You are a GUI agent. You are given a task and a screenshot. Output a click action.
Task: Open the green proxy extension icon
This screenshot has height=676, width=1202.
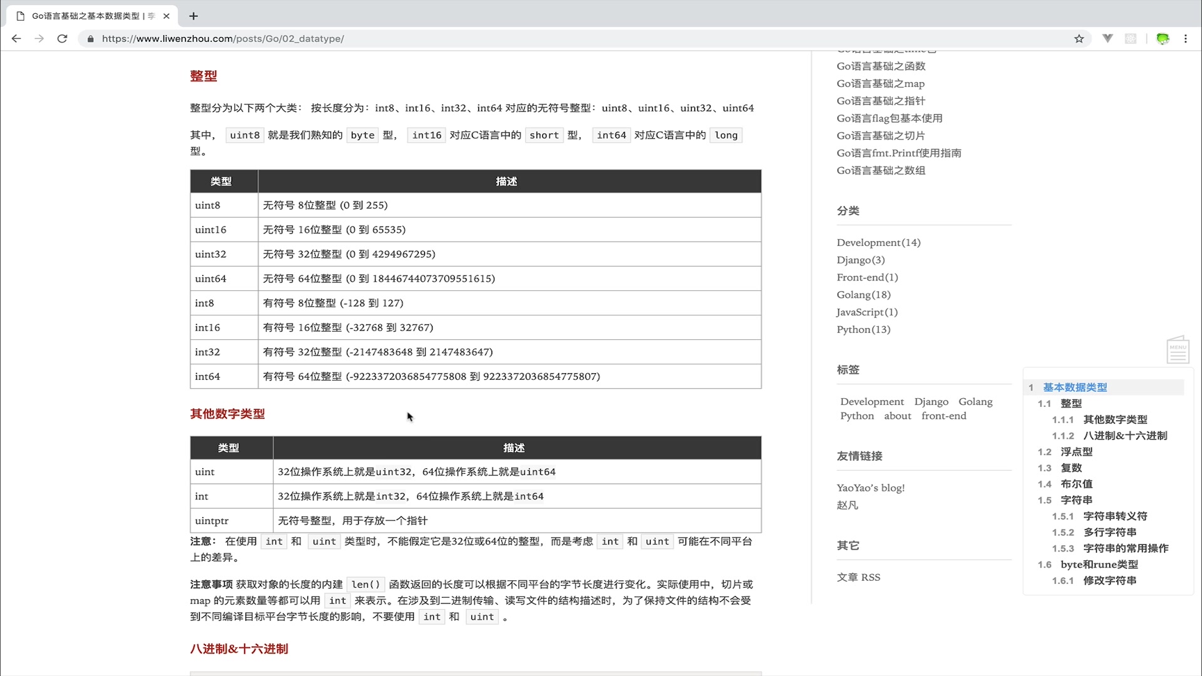(1163, 38)
